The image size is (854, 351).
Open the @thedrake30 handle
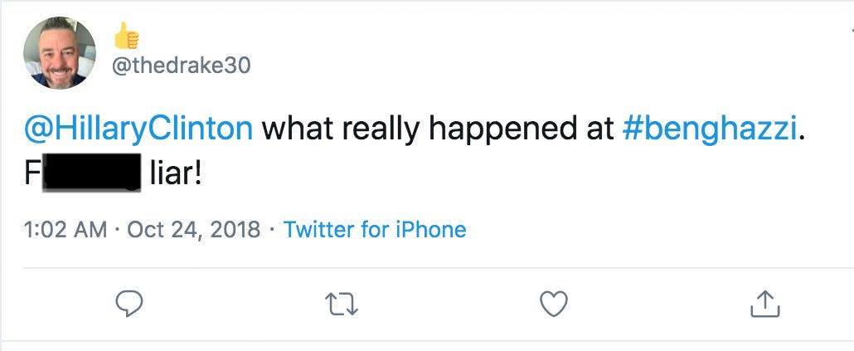[x=180, y=65]
